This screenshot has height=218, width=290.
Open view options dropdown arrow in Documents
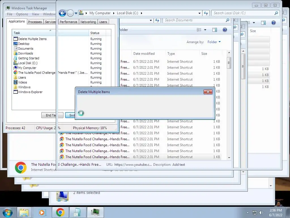pos(205,30)
